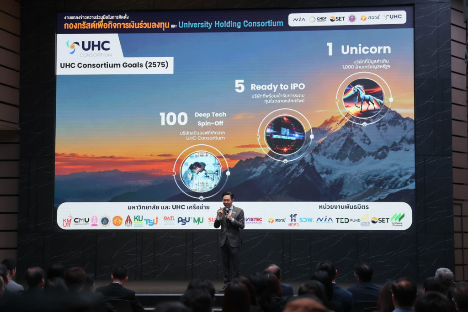
Task: Click the NIA logo in the top header strip
Action: coord(299,19)
